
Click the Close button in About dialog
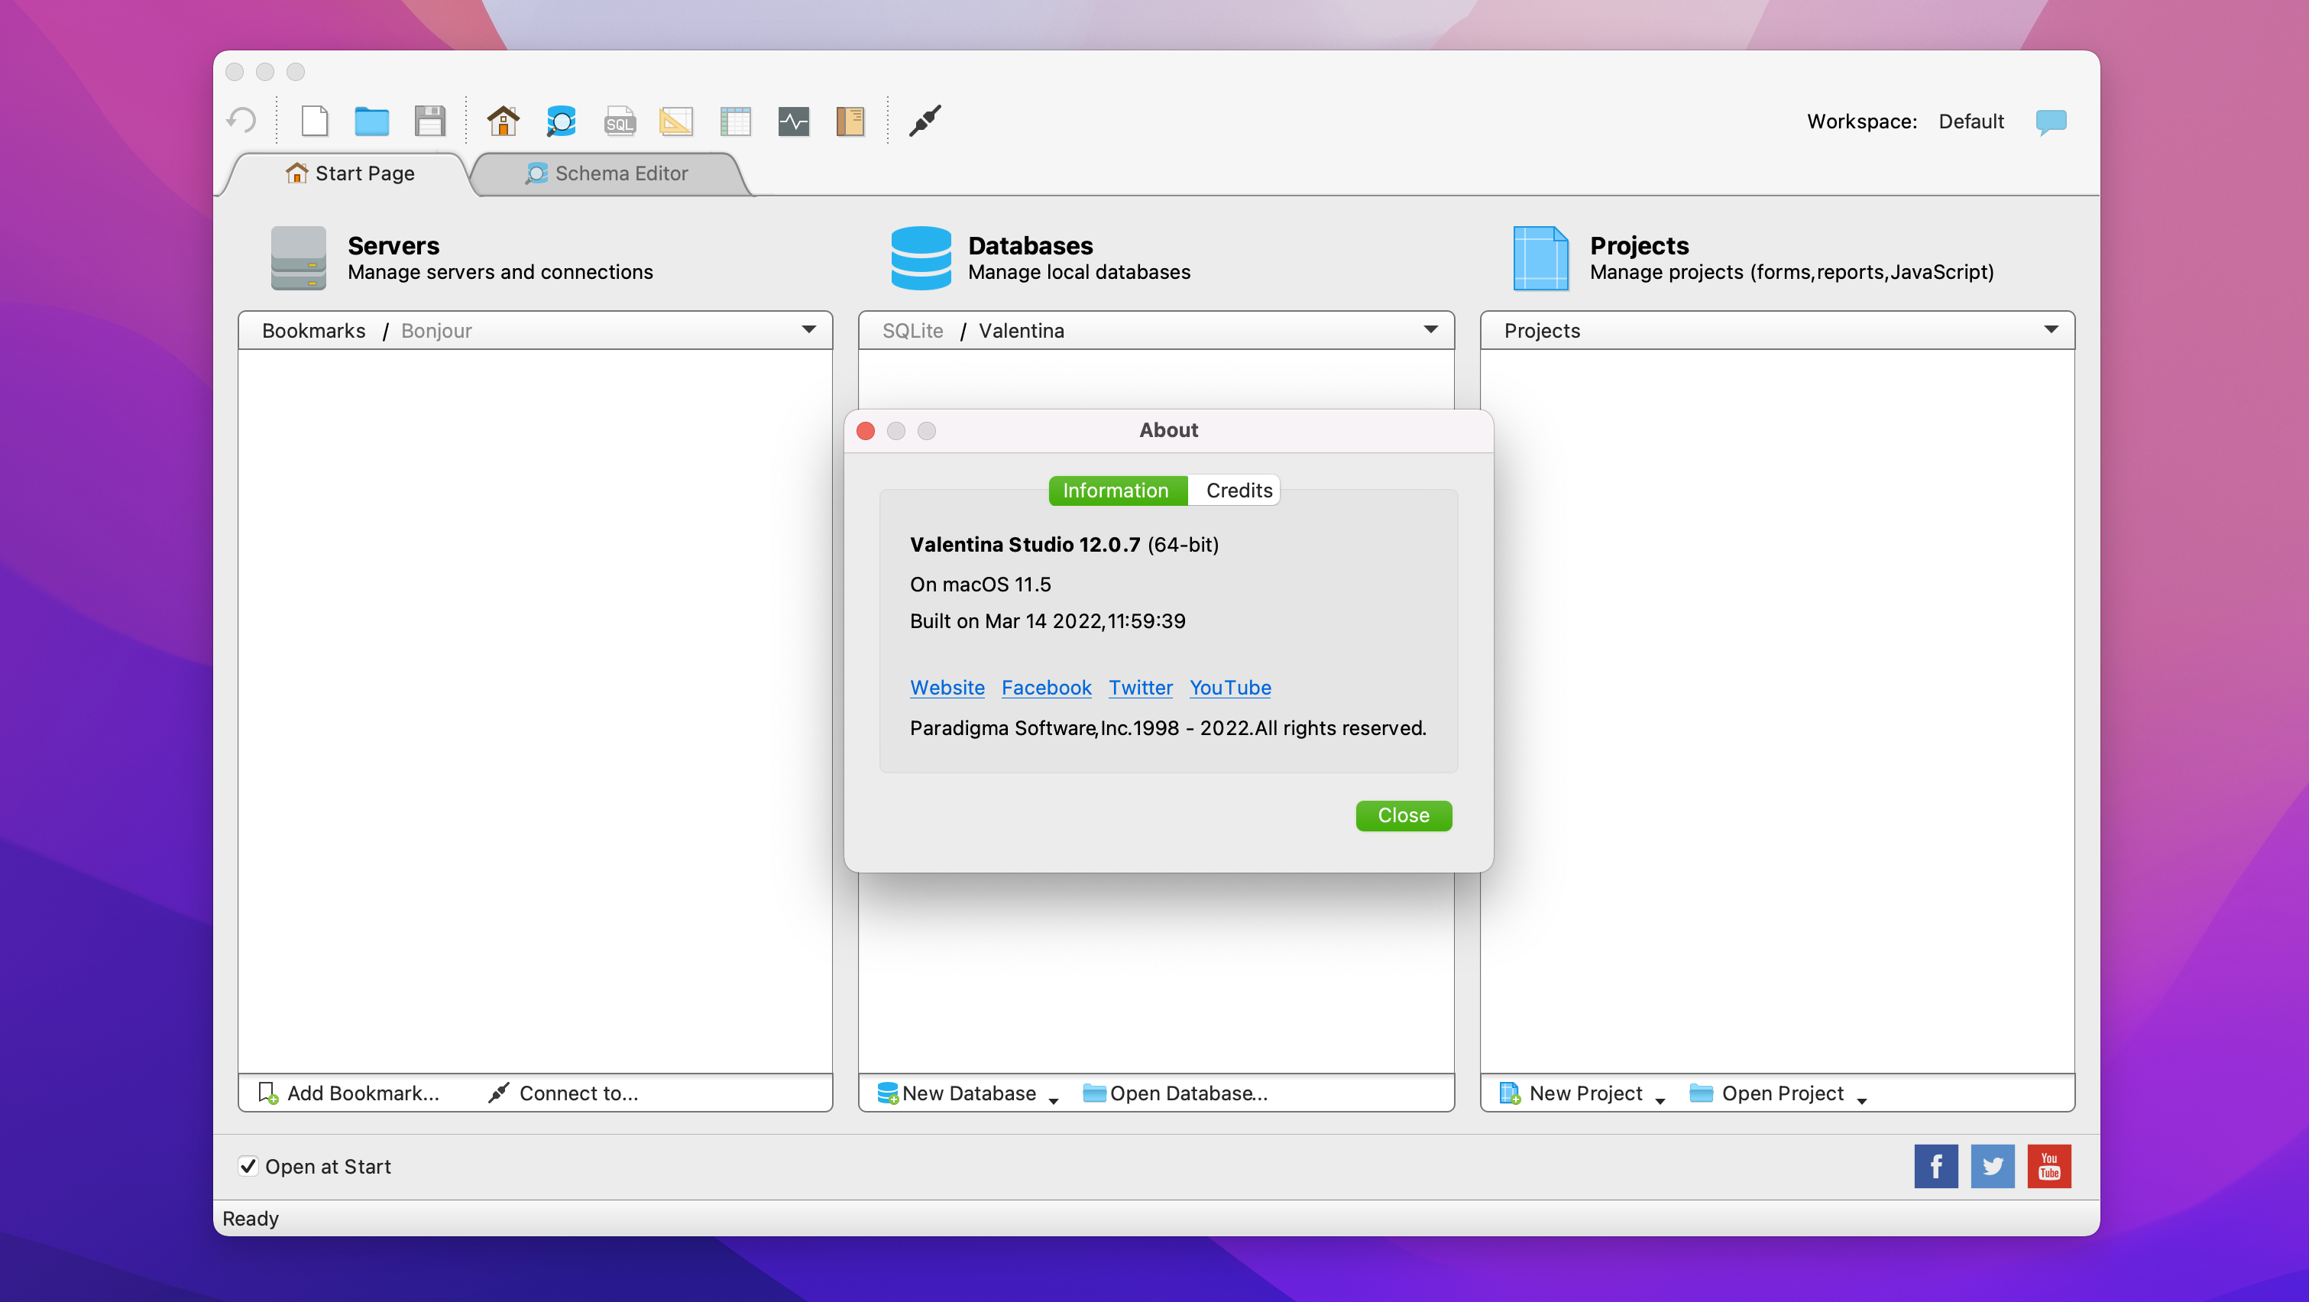pos(1403,815)
